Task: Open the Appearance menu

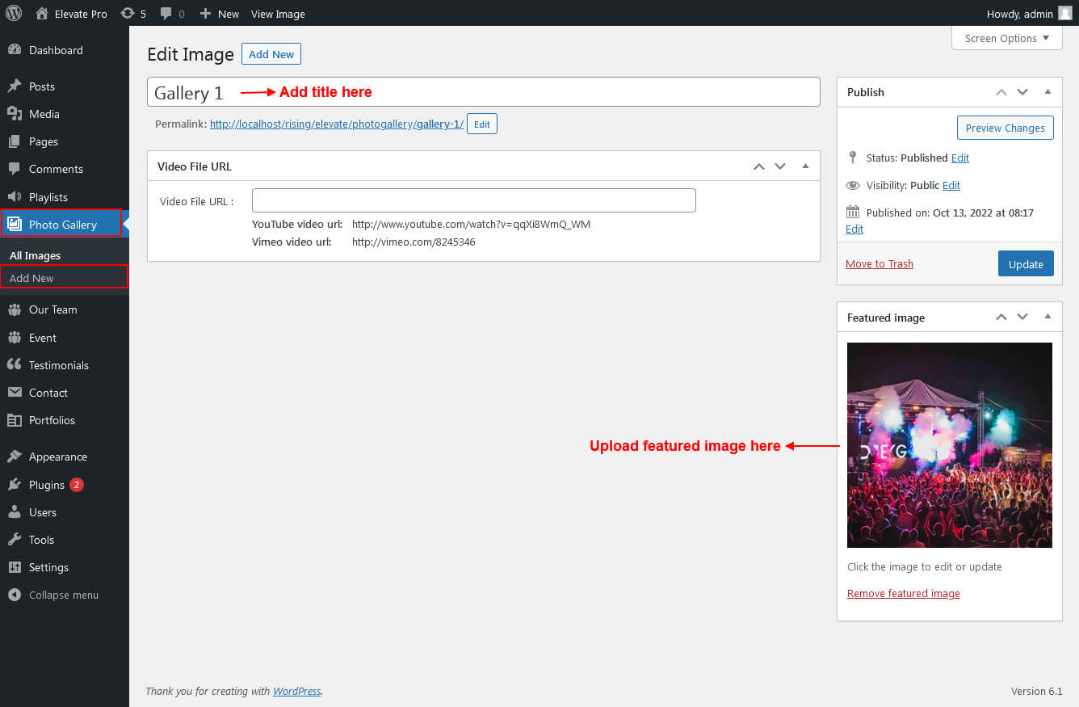Action: 58,457
